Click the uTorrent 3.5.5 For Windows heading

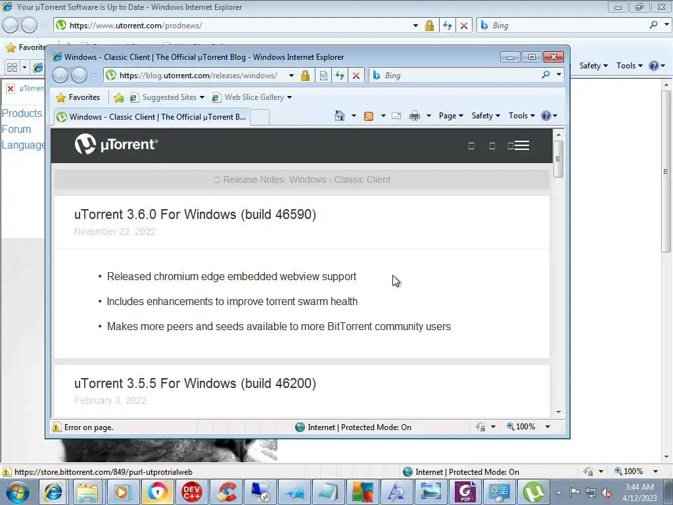pos(195,383)
